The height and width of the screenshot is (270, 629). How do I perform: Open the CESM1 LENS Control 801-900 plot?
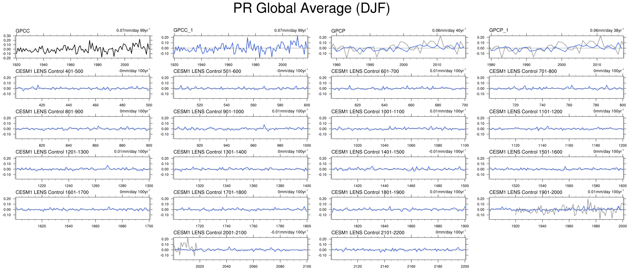(83, 128)
